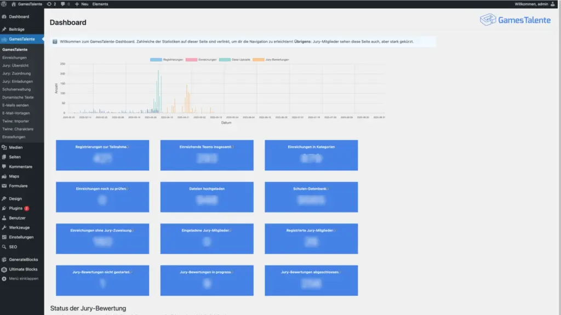Click the SEO magnifier icon
Viewport: 561px width, 315px height.
point(4,247)
